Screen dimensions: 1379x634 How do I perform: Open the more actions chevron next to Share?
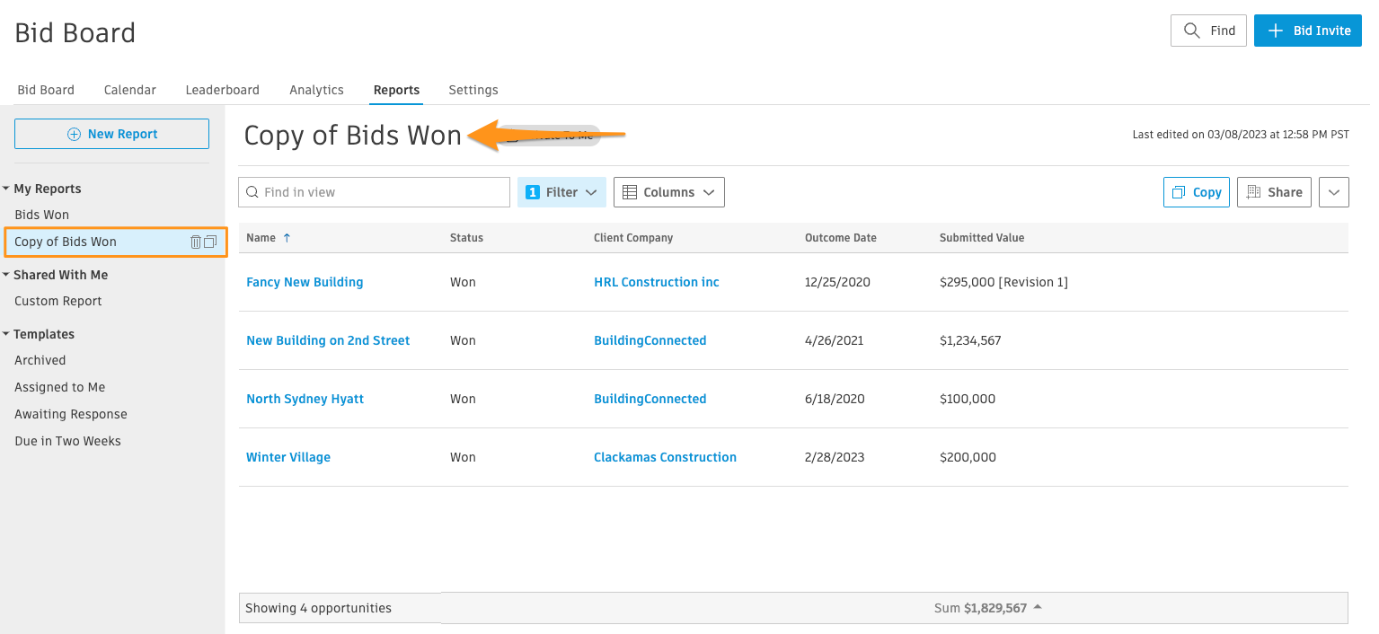click(1333, 192)
